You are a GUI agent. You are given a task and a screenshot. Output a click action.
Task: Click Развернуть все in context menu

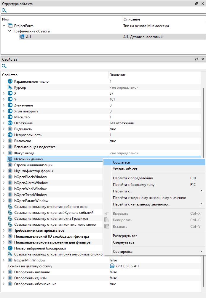[125, 236]
